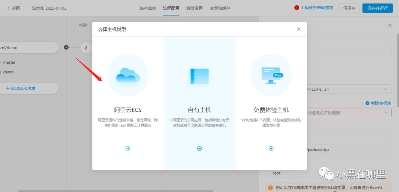
Task: Select the znl/demo source card
Action: pyautogui.click(x=29, y=48)
